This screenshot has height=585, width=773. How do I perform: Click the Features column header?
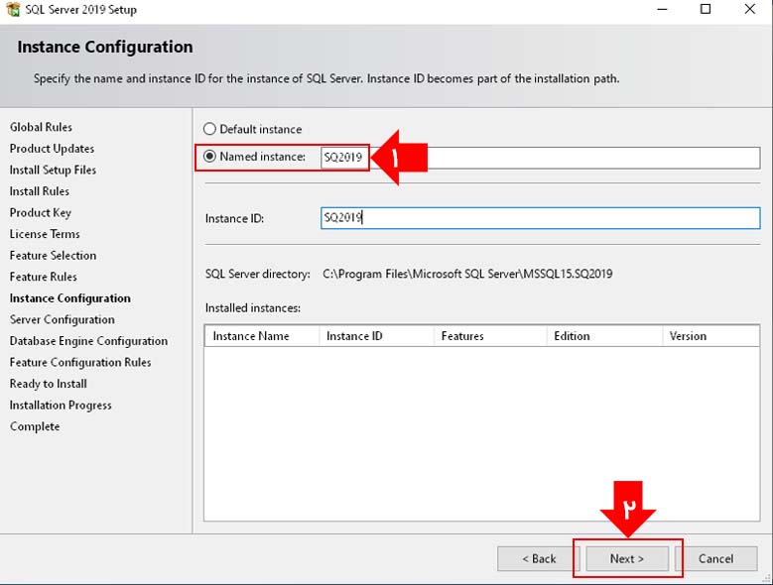click(x=490, y=336)
